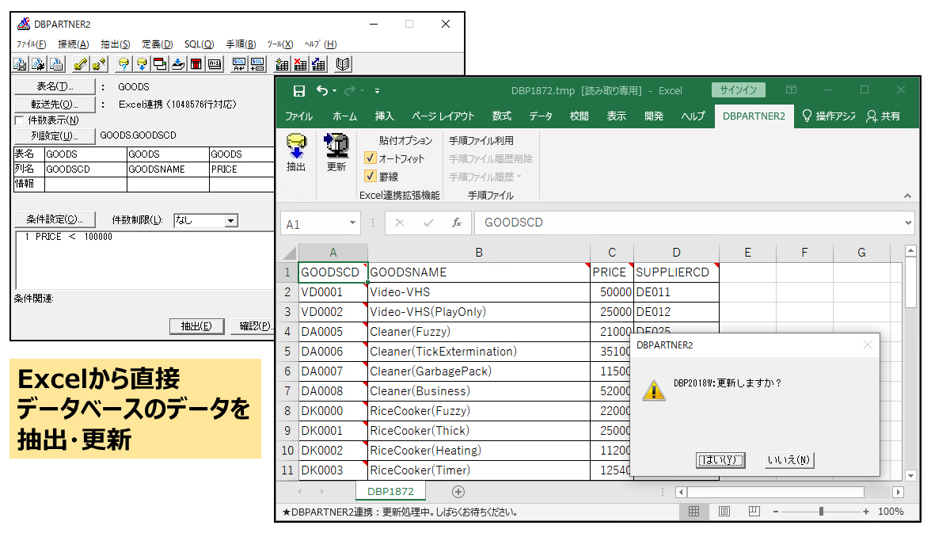Click はい(Y) in the update dialog
The image size is (931, 533).
(720, 460)
